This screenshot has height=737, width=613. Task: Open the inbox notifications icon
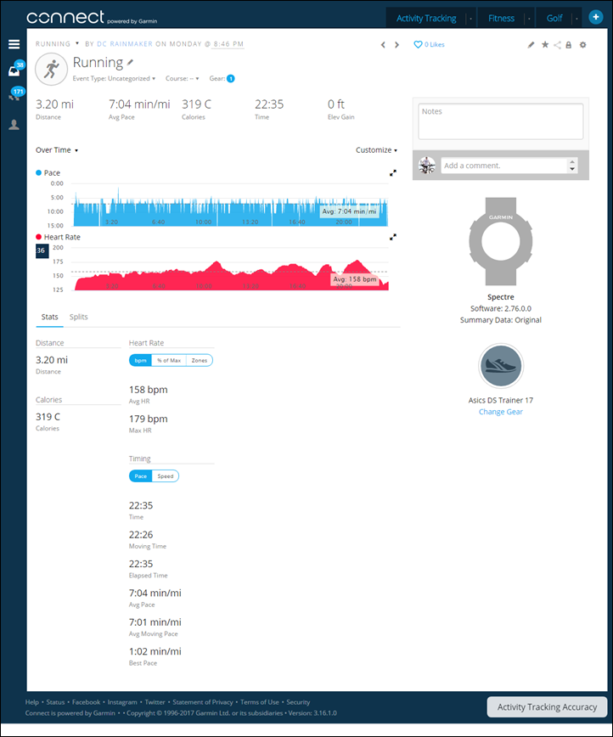[14, 71]
